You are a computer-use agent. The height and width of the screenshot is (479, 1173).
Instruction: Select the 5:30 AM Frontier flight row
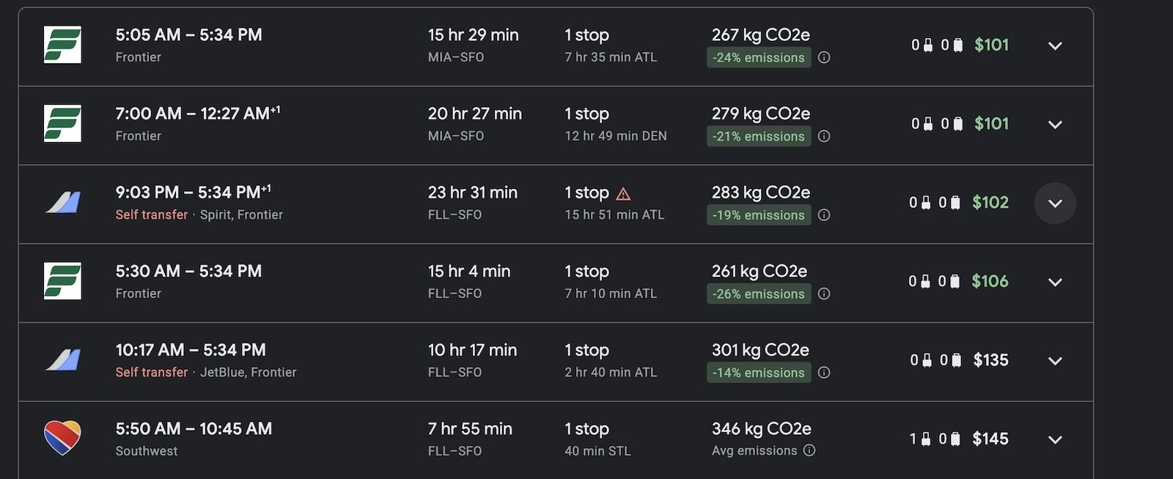tap(513, 282)
